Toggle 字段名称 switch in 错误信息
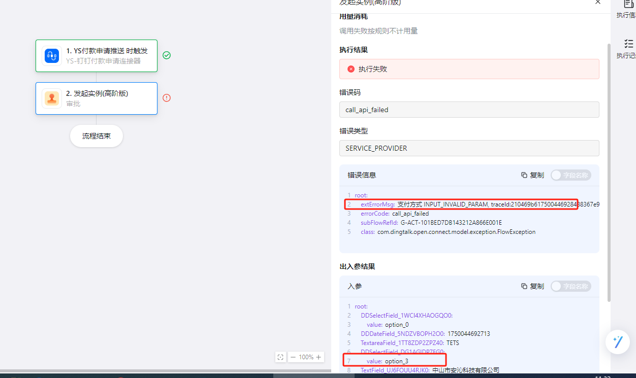The width and height of the screenshot is (636, 378). click(x=571, y=175)
